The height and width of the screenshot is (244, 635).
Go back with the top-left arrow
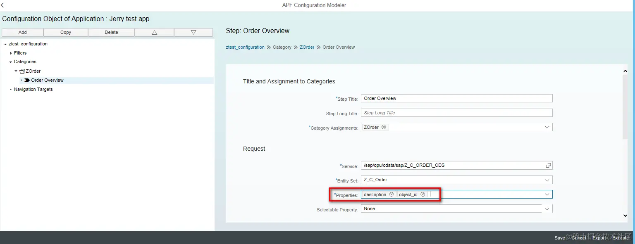pos(2,5)
